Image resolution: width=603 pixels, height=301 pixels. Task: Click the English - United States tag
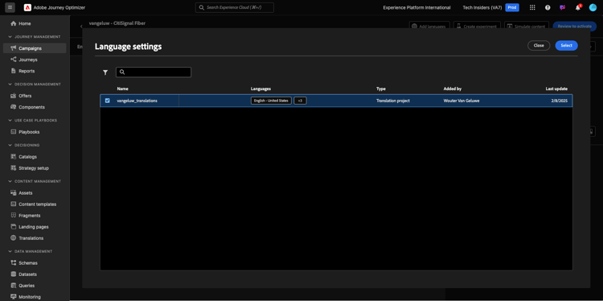(x=271, y=101)
